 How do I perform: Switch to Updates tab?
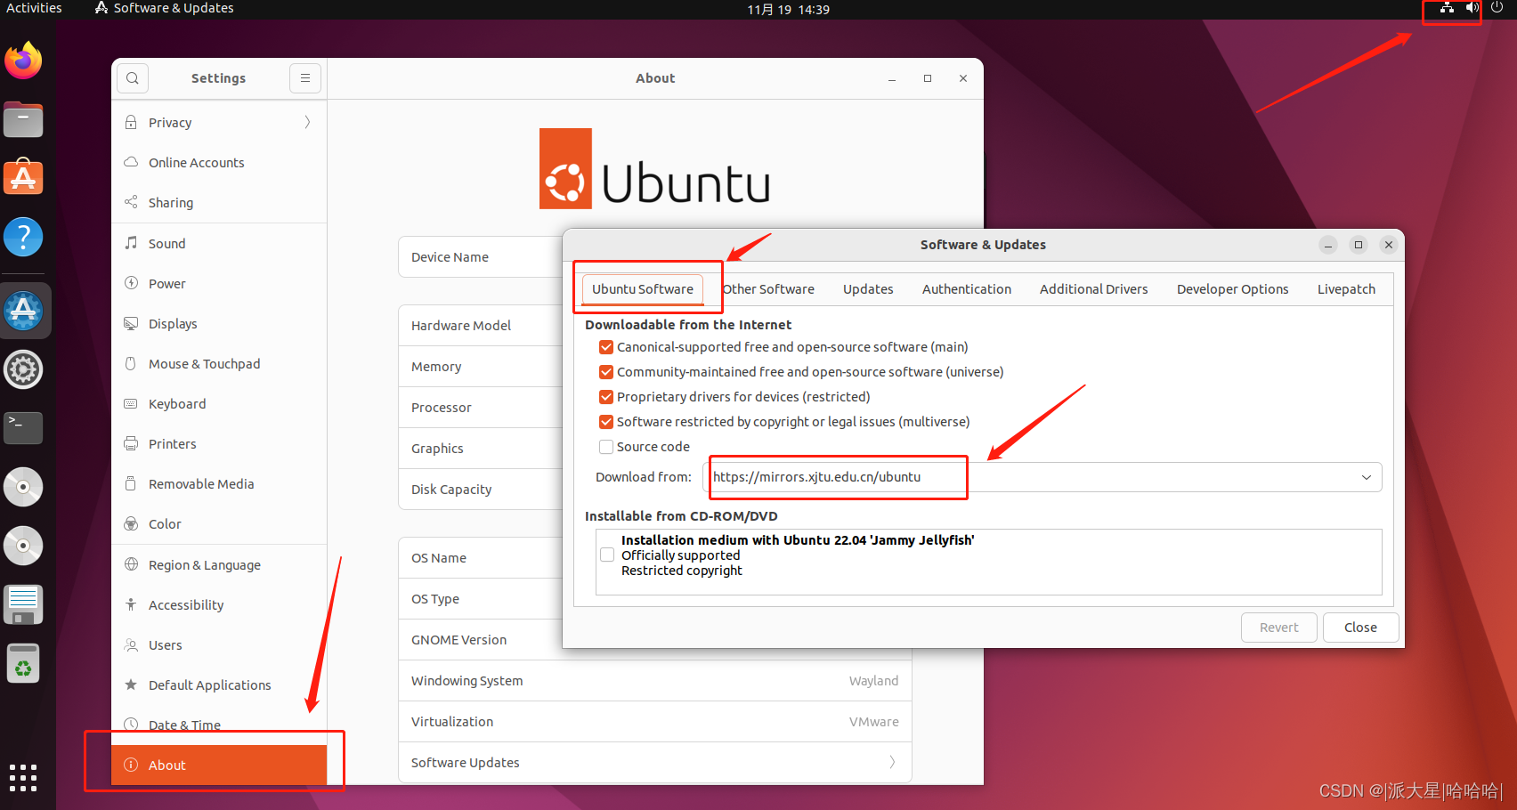pos(868,289)
